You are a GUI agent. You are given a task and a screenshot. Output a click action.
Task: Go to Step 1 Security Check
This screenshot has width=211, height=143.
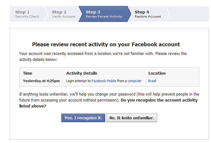(27, 14)
